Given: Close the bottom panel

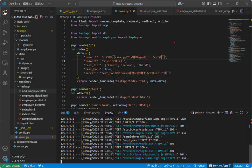Looking at the screenshot, I should click(247, 113).
